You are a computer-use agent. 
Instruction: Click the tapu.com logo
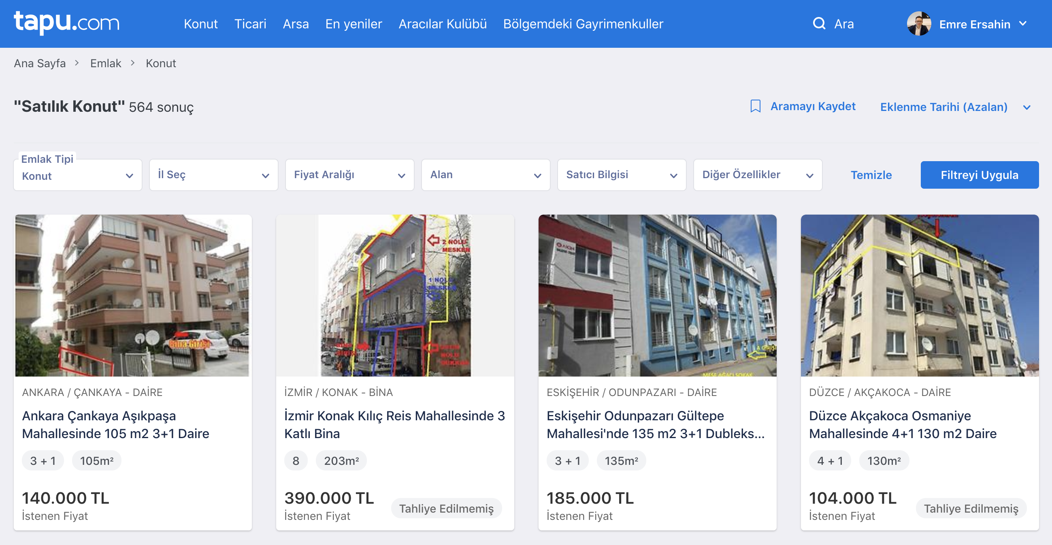coord(66,23)
